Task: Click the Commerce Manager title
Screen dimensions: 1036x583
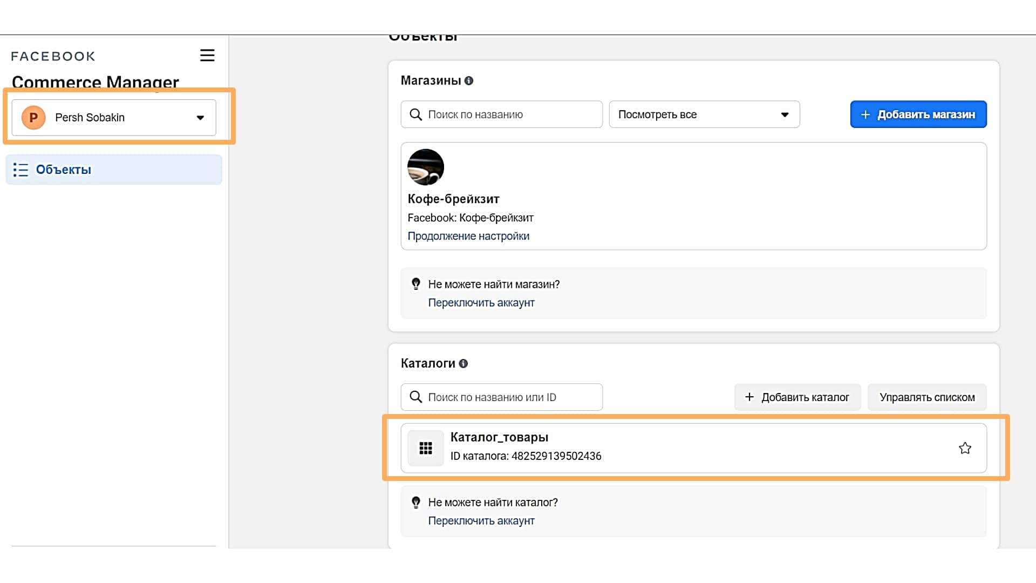Action: 95,82
